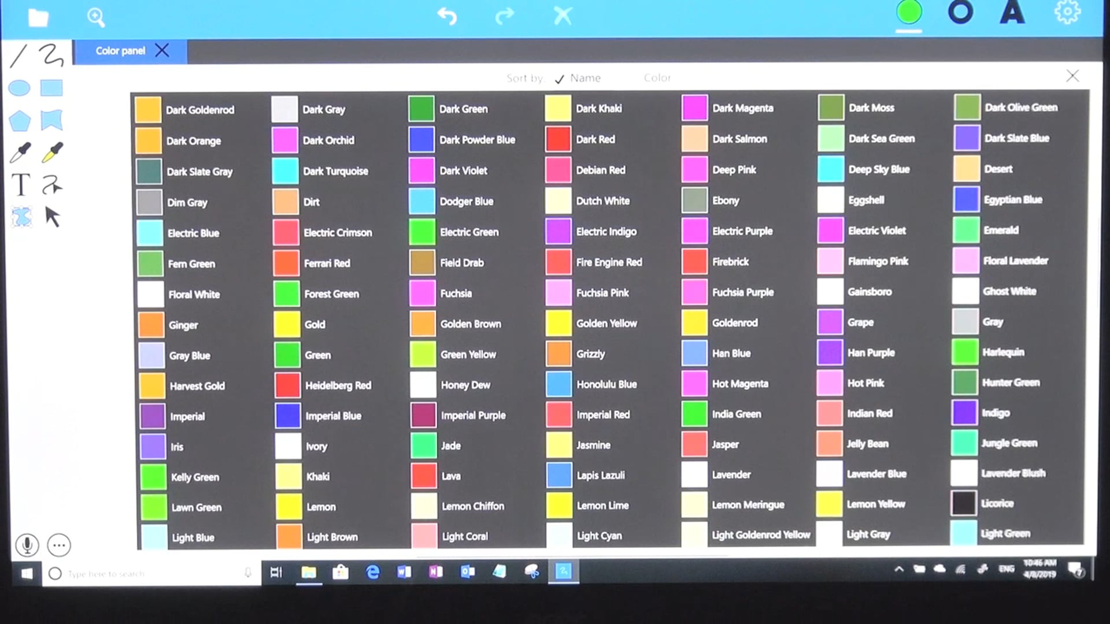This screenshot has height=624, width=1110.
Task: Select the Arrow selection tool
Action: click(51, 217)
